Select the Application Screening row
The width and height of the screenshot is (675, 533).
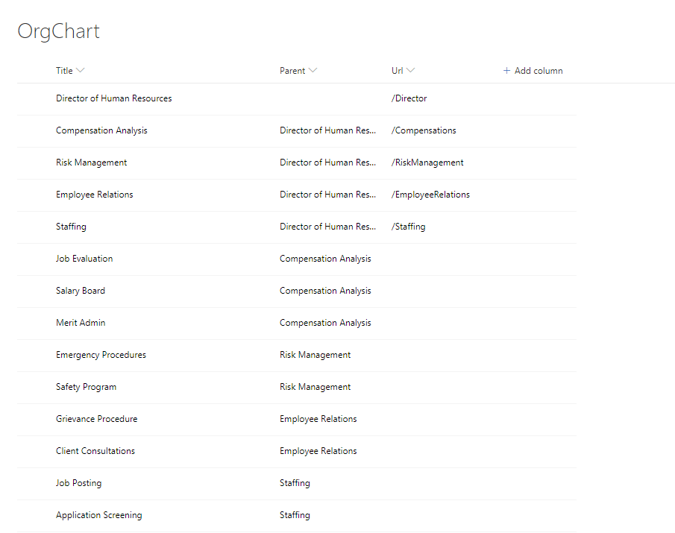click(98, 515)
